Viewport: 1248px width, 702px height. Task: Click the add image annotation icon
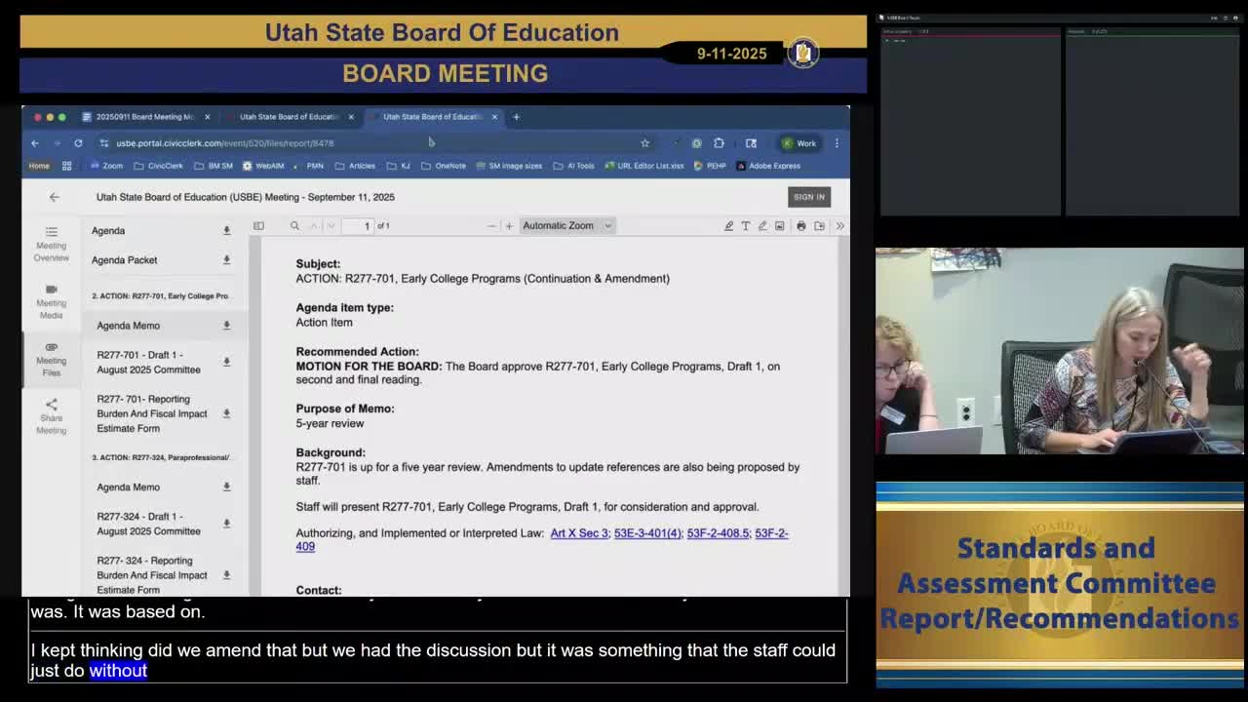click(x=779, y=225)
